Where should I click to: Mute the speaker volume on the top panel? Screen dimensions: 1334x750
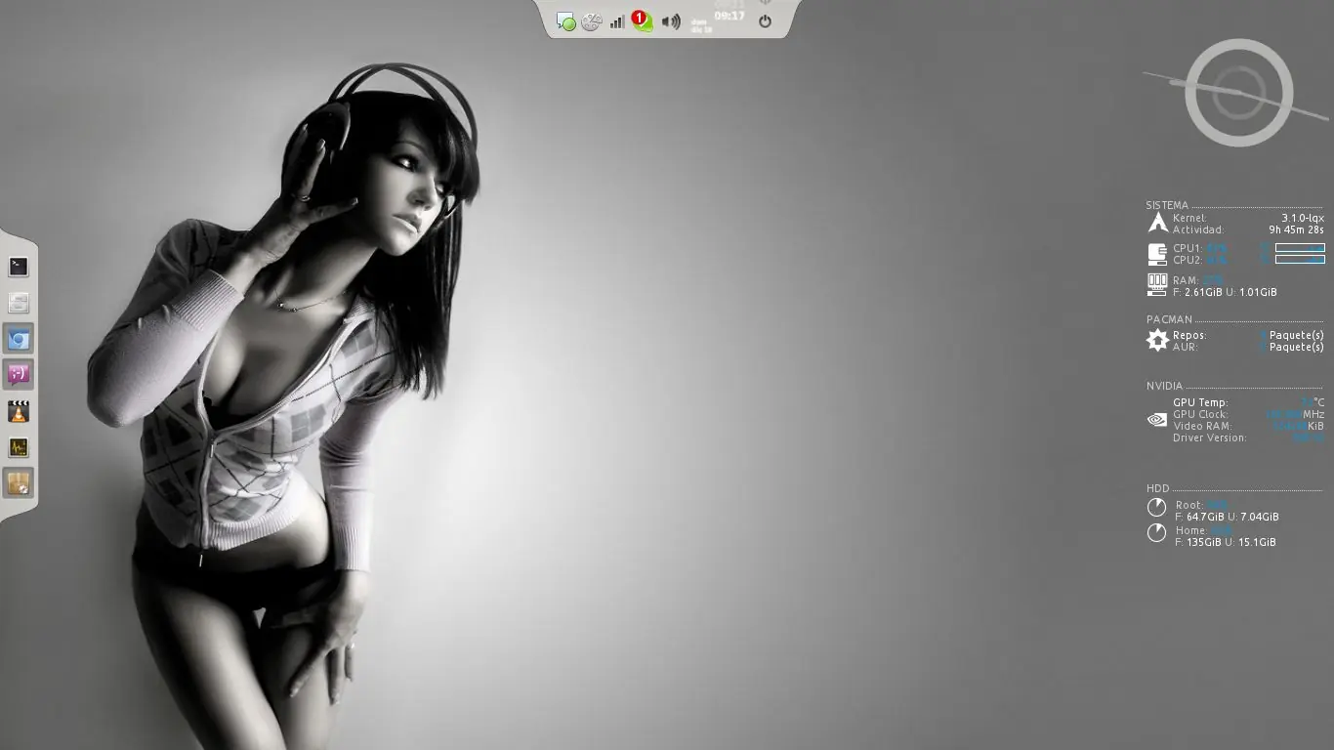pyautogui.click(x=670, y=21)
